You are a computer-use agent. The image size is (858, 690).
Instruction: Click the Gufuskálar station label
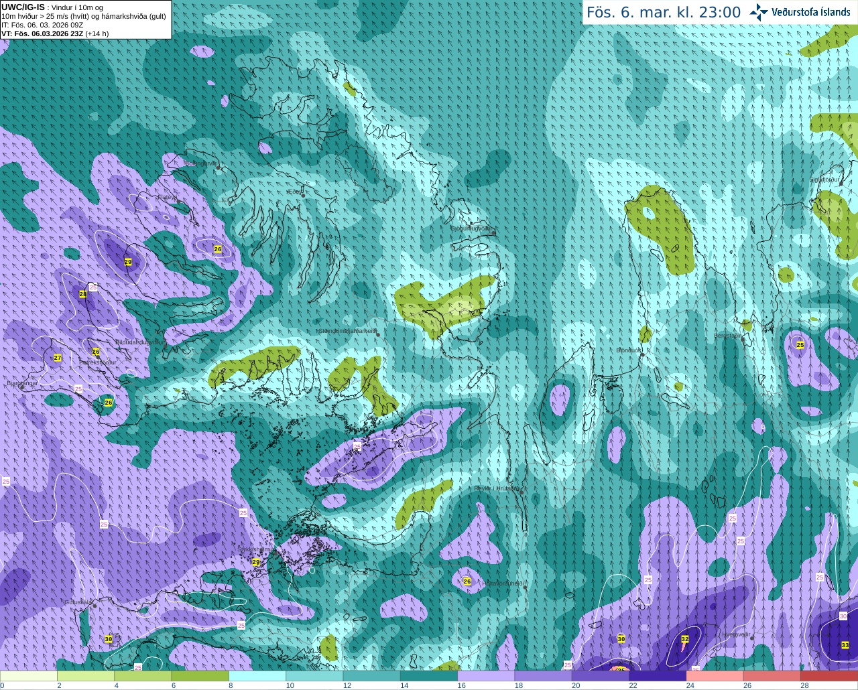tap(78, 602)
